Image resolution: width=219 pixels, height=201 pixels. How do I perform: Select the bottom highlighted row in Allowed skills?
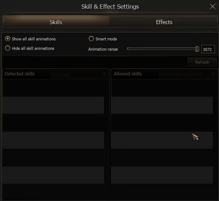[x=162, y=175]
